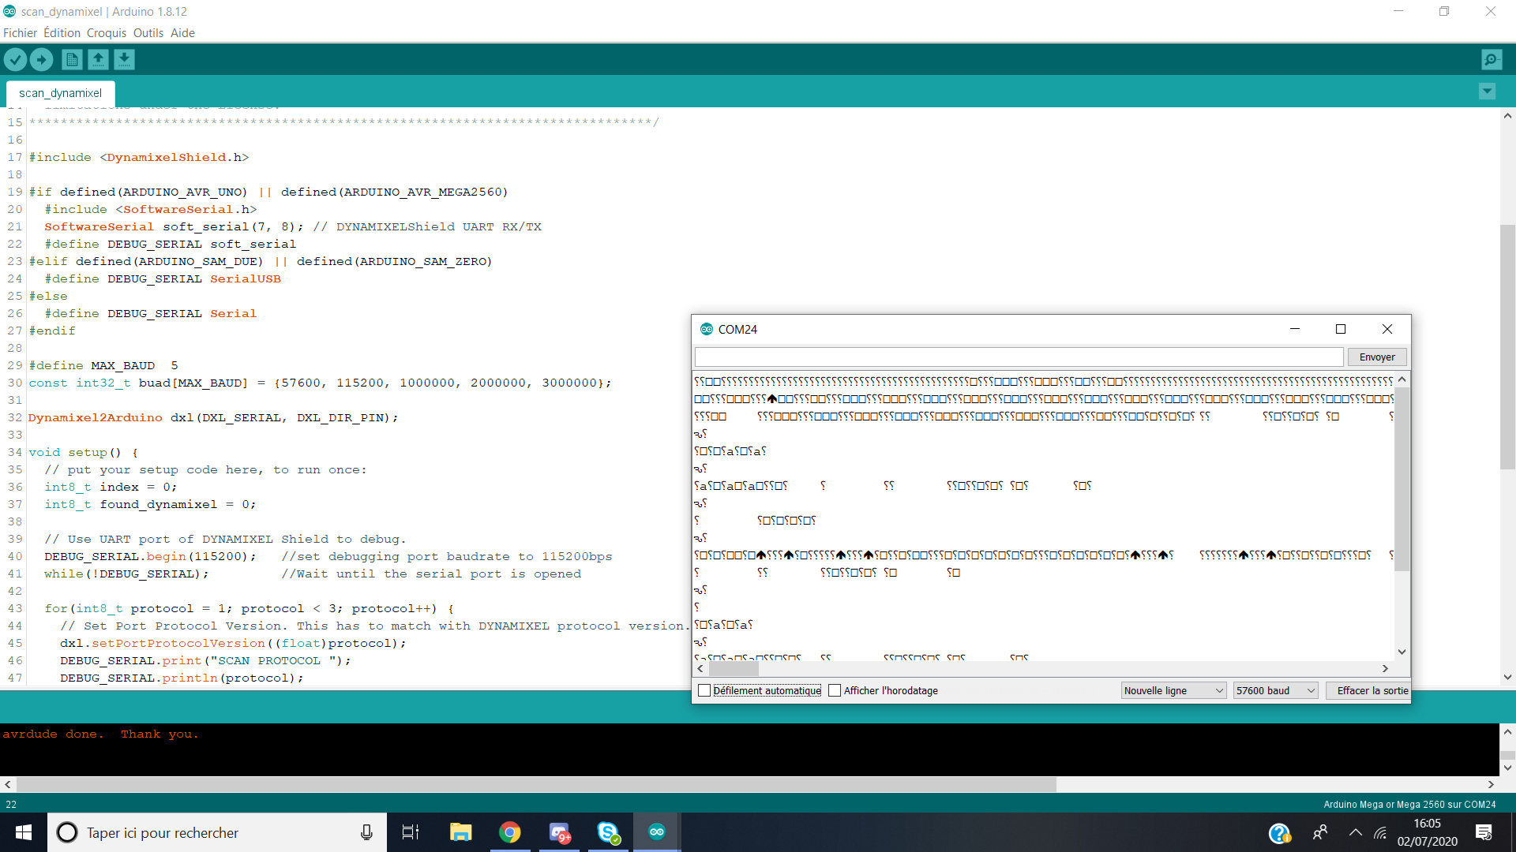1516x852 pixels.
Task: Open the Nouvelle ligne line-ending dropdown
Action: click(1173, 690)
